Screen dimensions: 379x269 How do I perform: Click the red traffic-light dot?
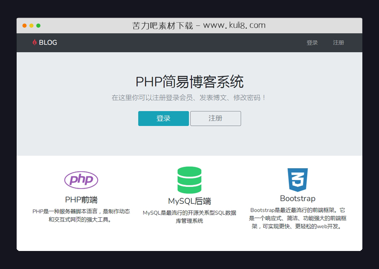(x=24, y=26)
